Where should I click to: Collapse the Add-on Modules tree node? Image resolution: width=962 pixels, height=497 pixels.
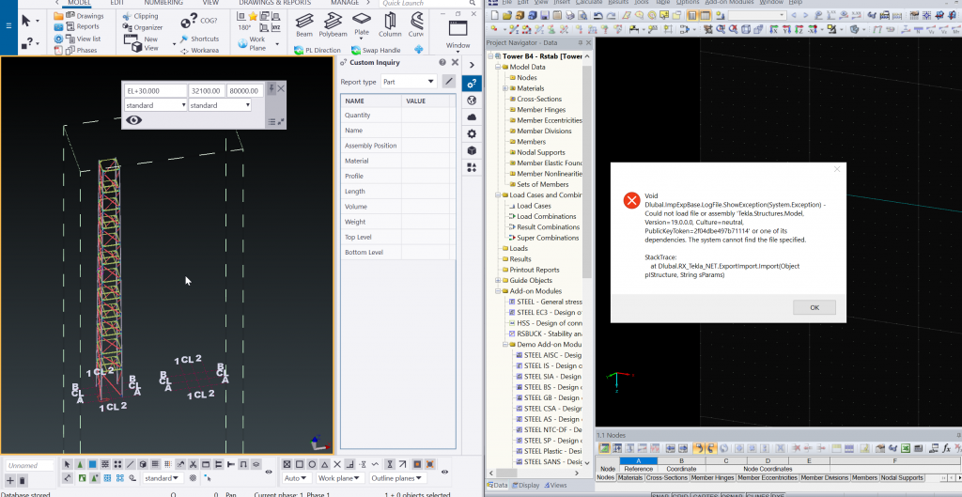tap(498, 291)
